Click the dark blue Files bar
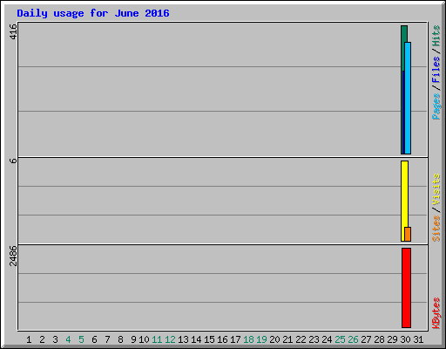Viewport: 446px width, 349px height. click(x=403, y=113)
